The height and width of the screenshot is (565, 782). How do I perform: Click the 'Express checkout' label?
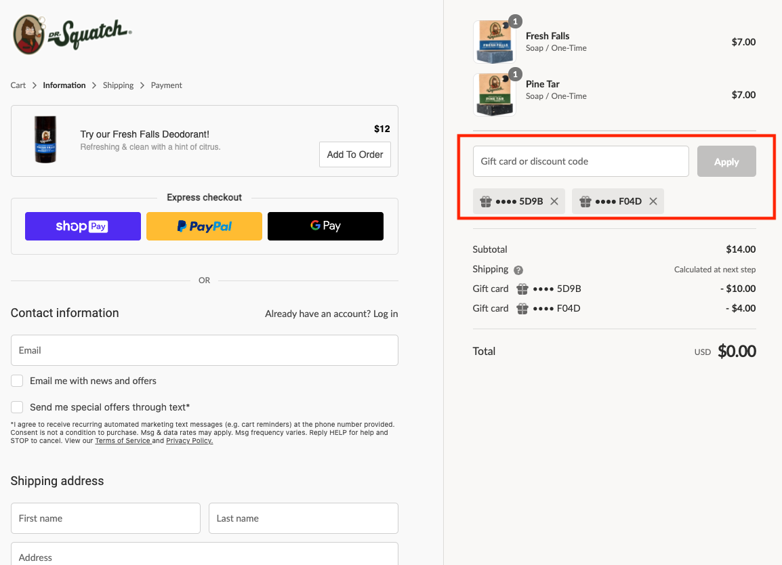point(204,197)
